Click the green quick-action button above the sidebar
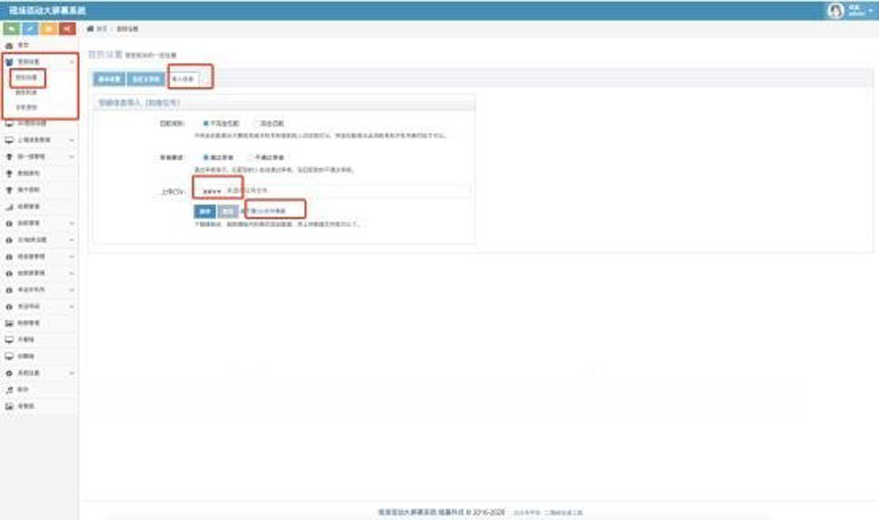This screenshot has height=520, width=879. 11,29
